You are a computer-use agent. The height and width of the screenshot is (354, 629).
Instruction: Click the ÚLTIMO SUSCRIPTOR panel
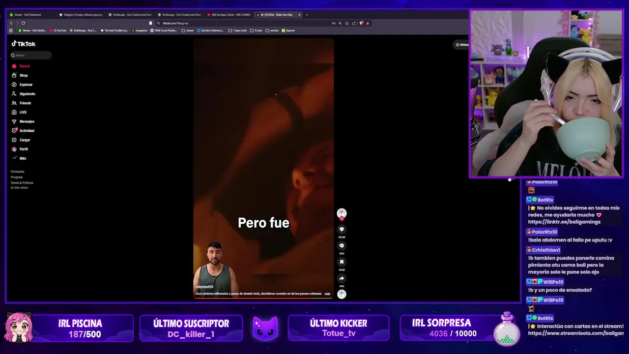pos(191,328)
